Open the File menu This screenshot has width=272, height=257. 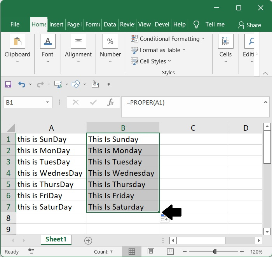(15, 24)
